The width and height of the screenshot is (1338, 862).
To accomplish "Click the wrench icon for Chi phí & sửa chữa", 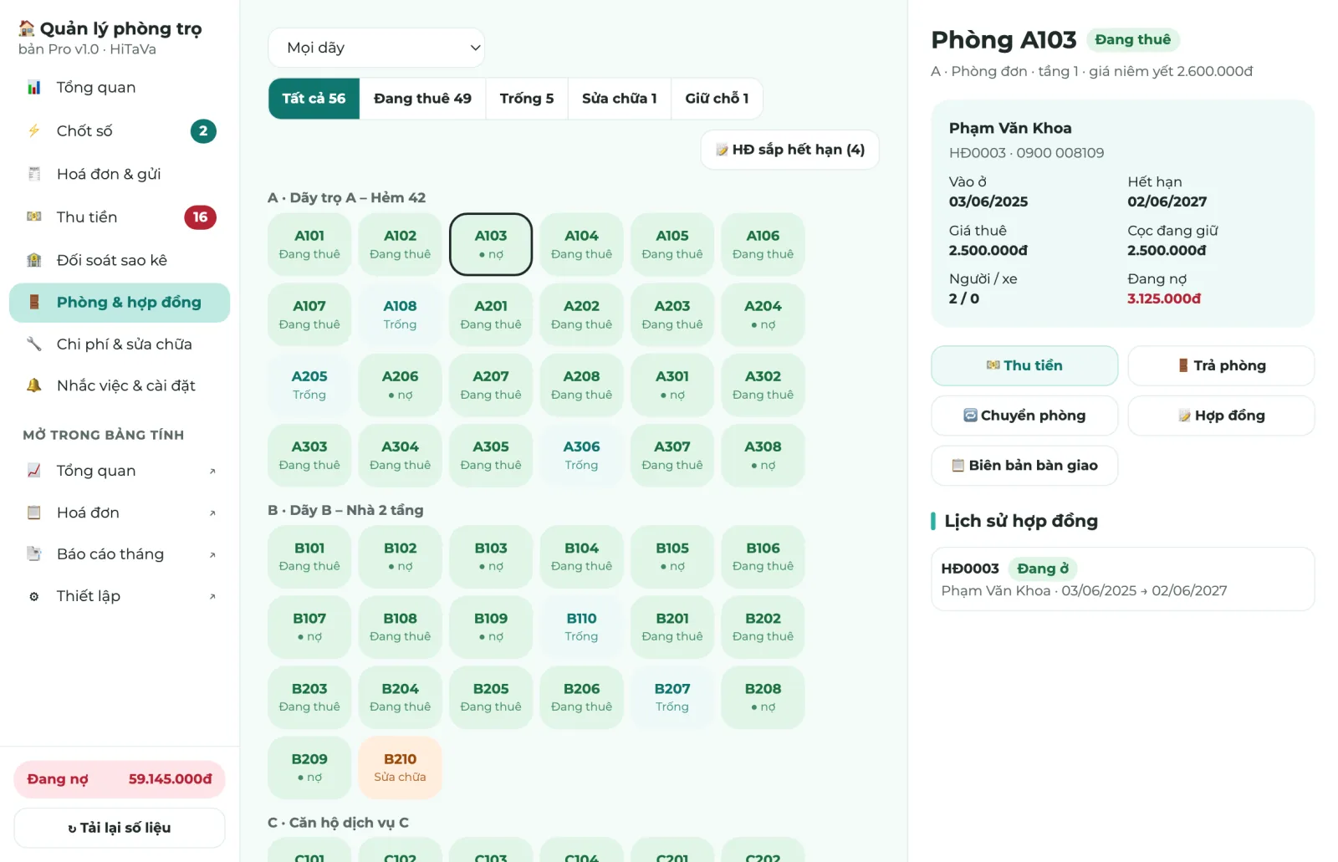I will point(34,344).
